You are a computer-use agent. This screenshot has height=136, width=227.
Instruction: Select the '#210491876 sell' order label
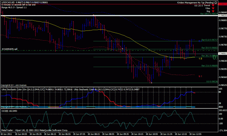(x=9, y=49)
